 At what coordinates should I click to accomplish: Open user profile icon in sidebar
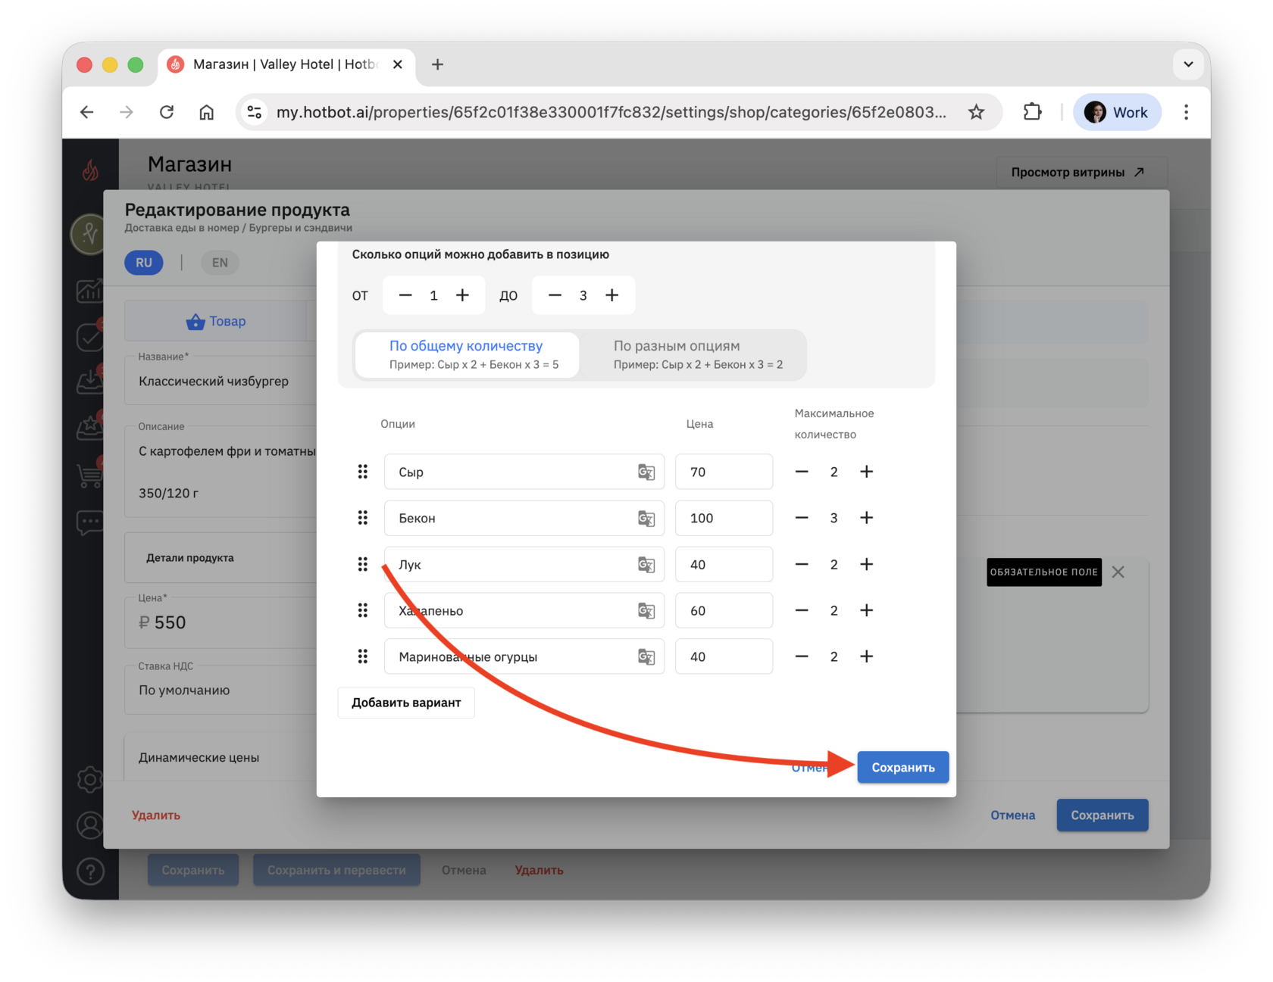[90, 825]
